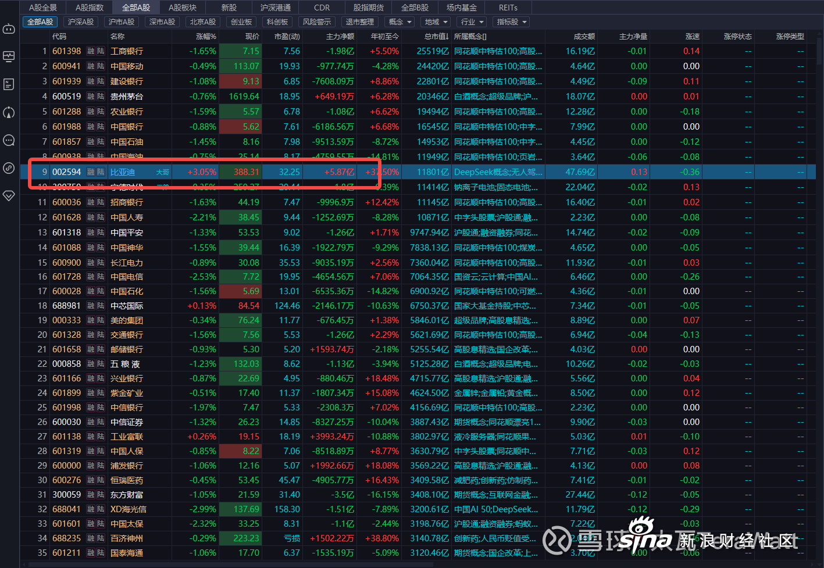824x568 pixels.
Task: Click the 陆 badge for 建设银行
Action: (x=101, y=81)
